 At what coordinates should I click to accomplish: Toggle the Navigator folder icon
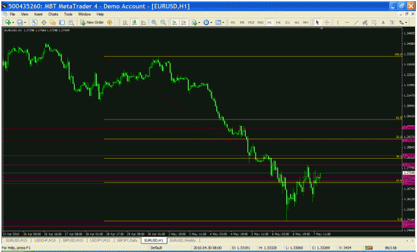pos(53,23)
